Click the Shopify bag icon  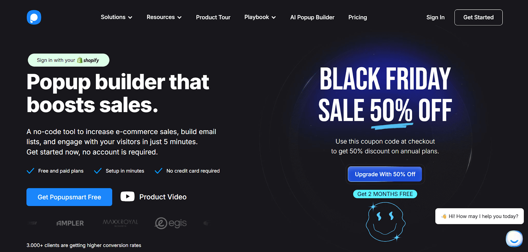point(80,60)
